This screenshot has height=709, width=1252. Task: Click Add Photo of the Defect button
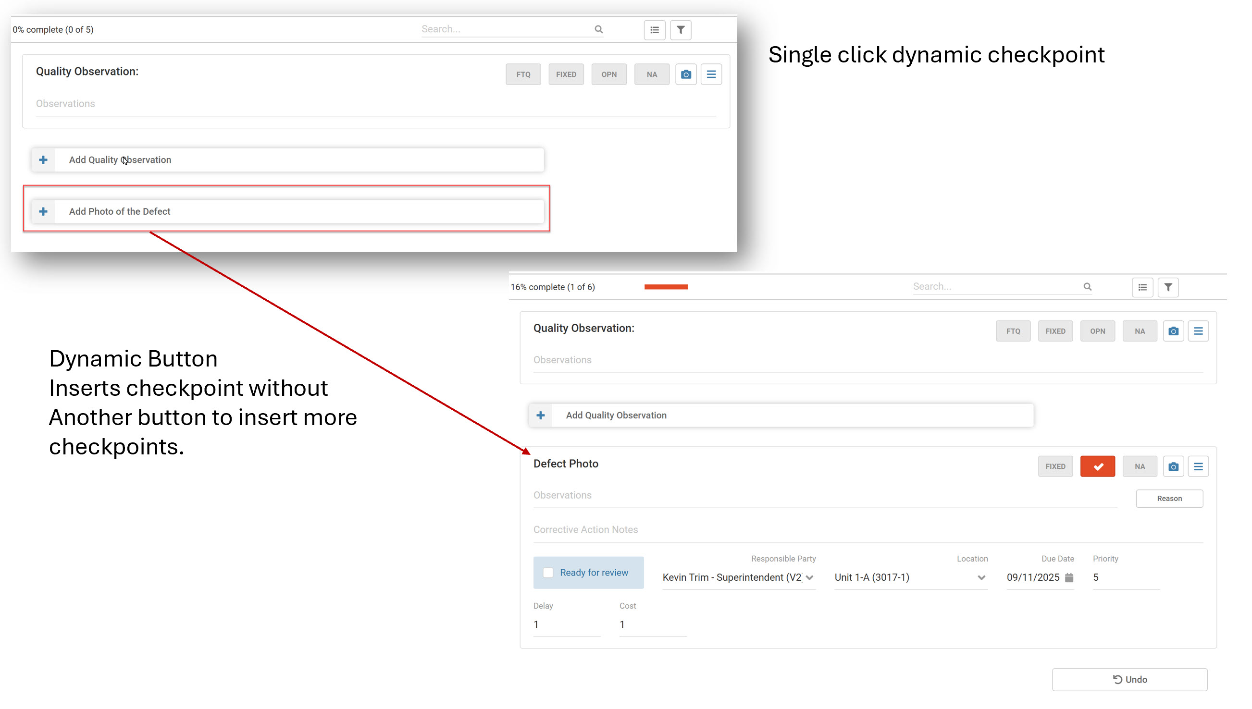(x=287, y=211)
